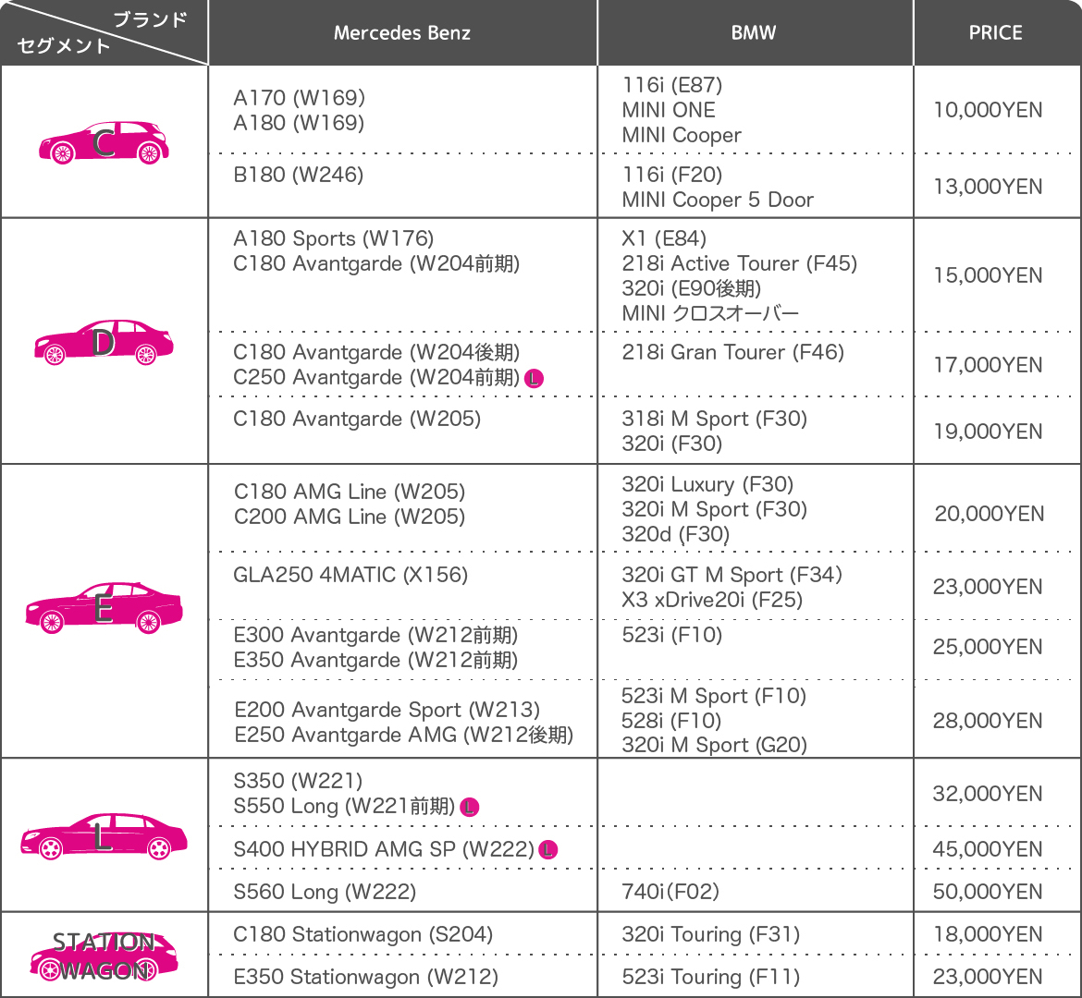1082x998 pixels.
Task: Select 320i Touring (F31) entry
Action: pyautogui.click(x=711, y=934)
